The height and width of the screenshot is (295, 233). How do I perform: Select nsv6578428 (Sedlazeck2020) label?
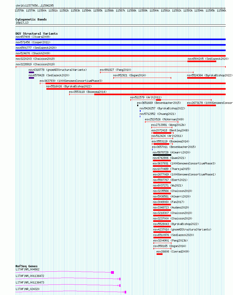(x=49, y=75)
